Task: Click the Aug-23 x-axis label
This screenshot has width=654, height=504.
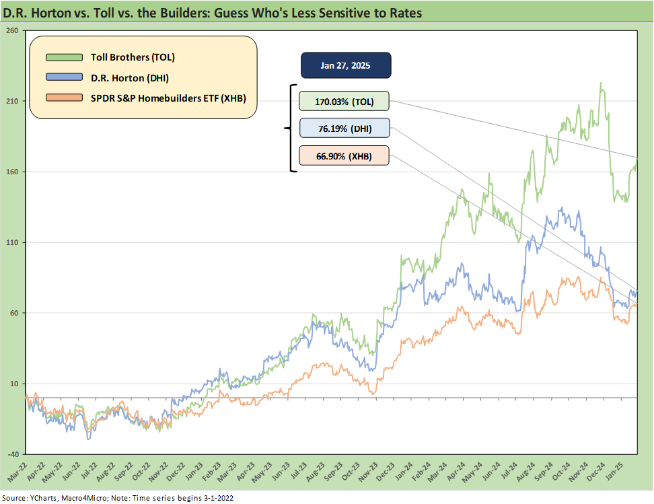Action: 316,472
